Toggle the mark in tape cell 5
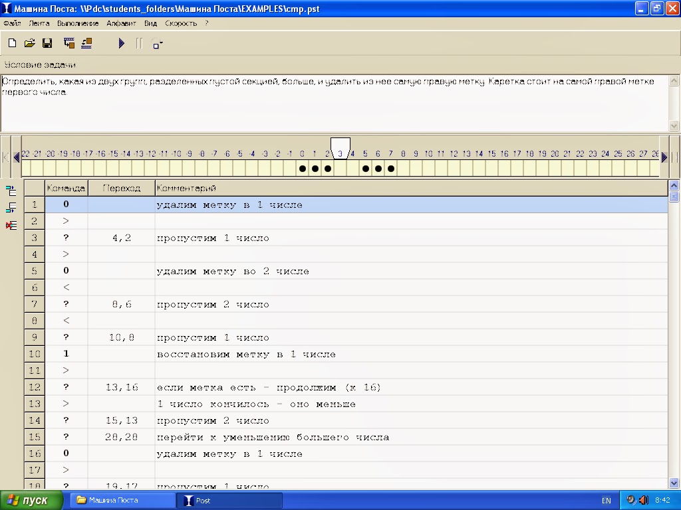This screenshot has height=510, width=681. pos(366,168)
